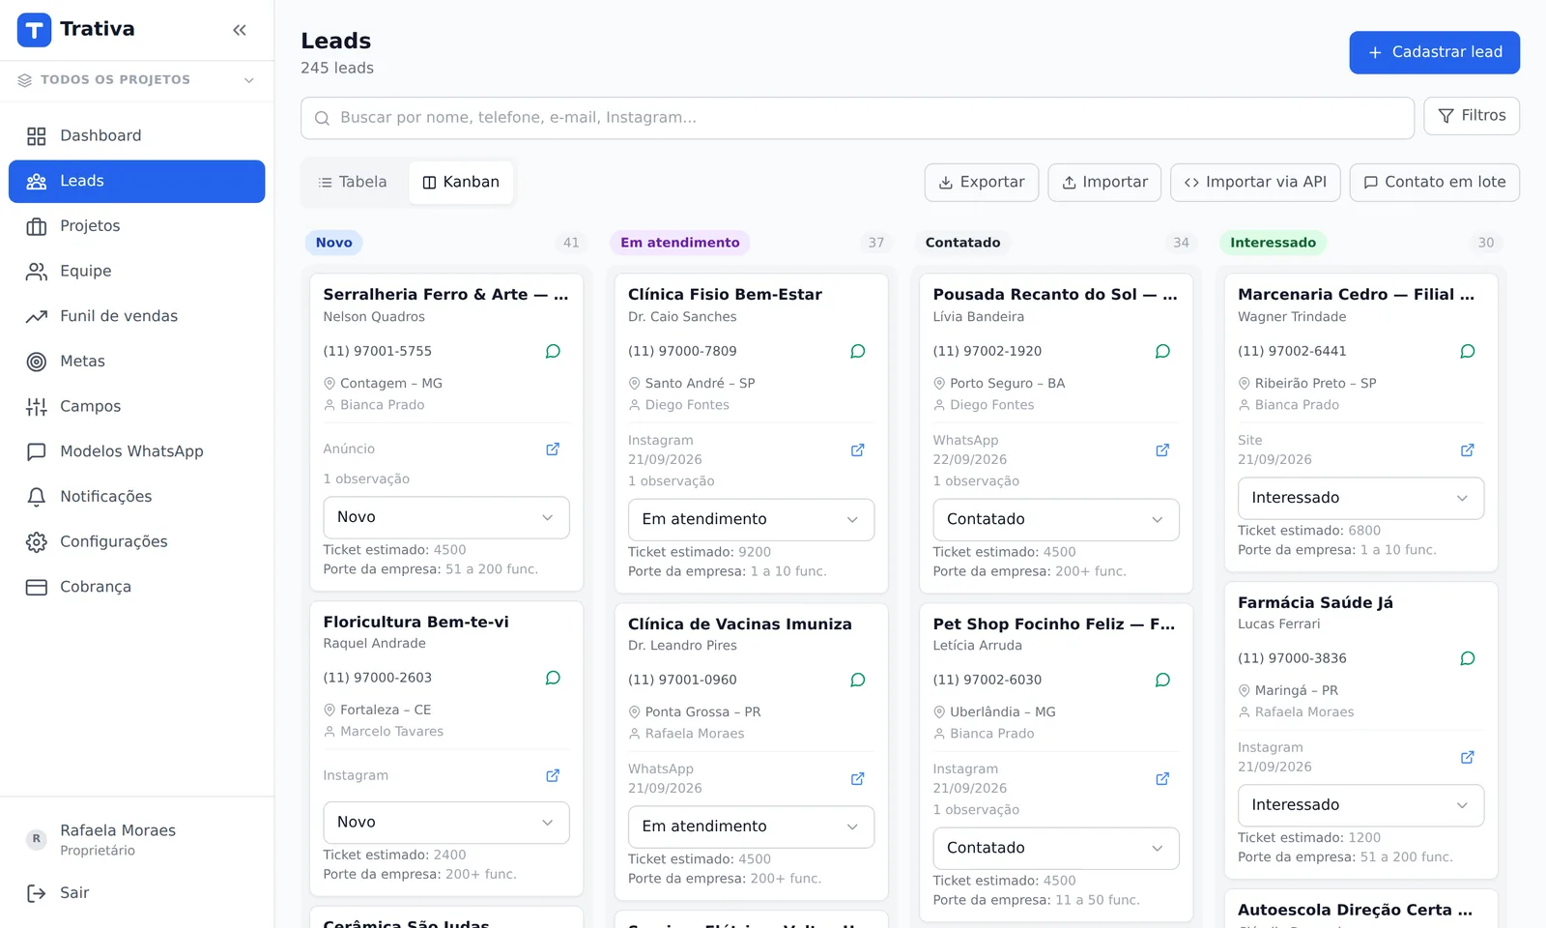Open Metas in sidebar
This screenshot has width=1546, height=928.
click(137, 362)
